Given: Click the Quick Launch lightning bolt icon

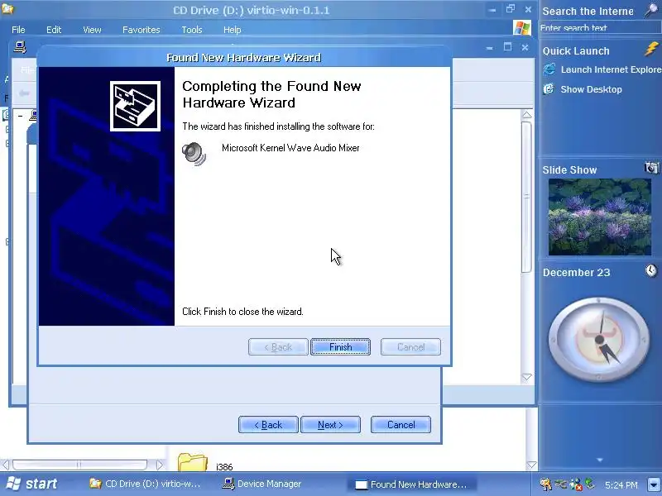Looking at the screenshot, I should coord(651,49).
